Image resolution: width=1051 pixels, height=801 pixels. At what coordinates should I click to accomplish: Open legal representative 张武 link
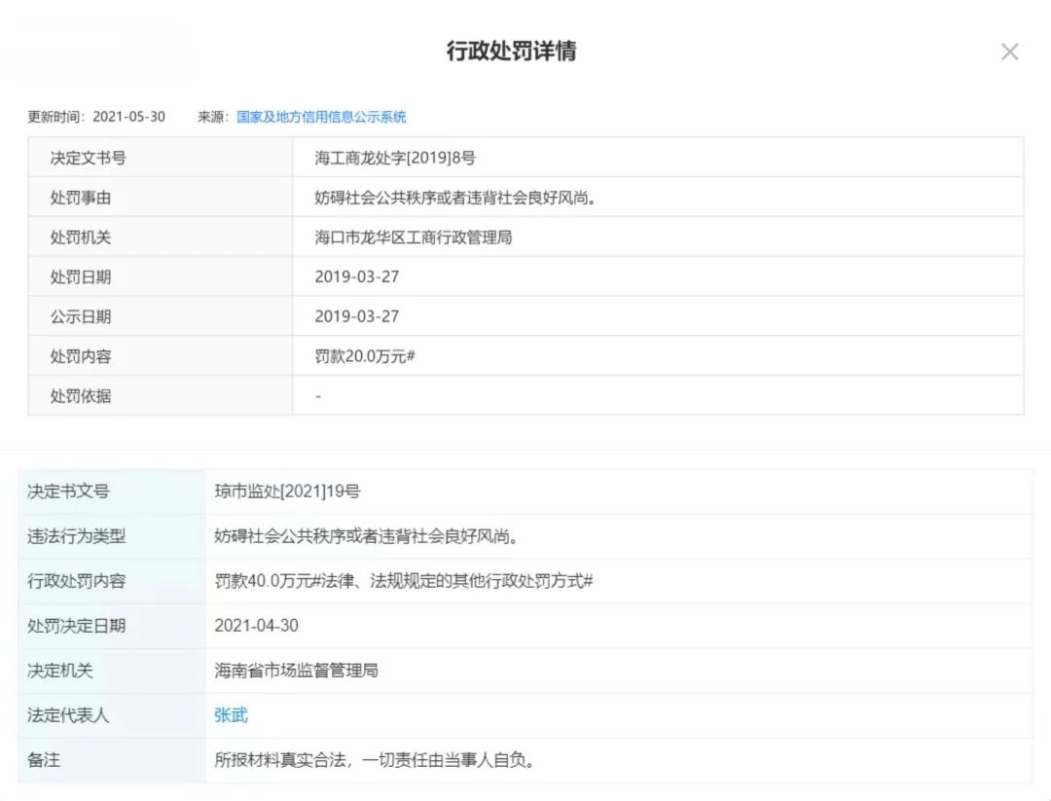231,715
